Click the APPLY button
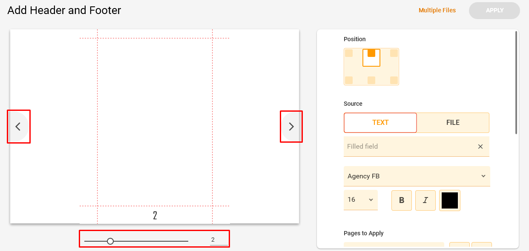Viewport: 529px width, 251px height. click(494, 11)
